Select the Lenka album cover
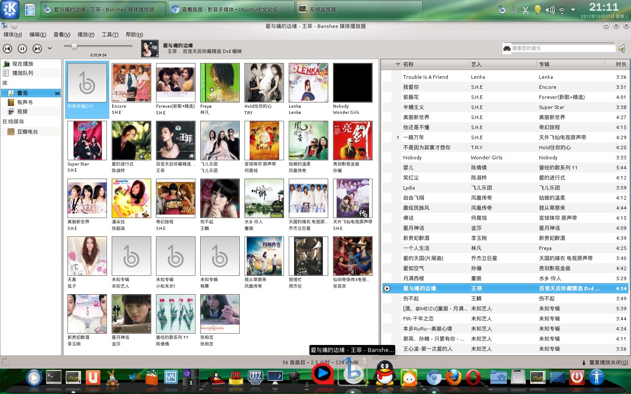The height and width of the screenshot is (394, 631). [308, 83]
